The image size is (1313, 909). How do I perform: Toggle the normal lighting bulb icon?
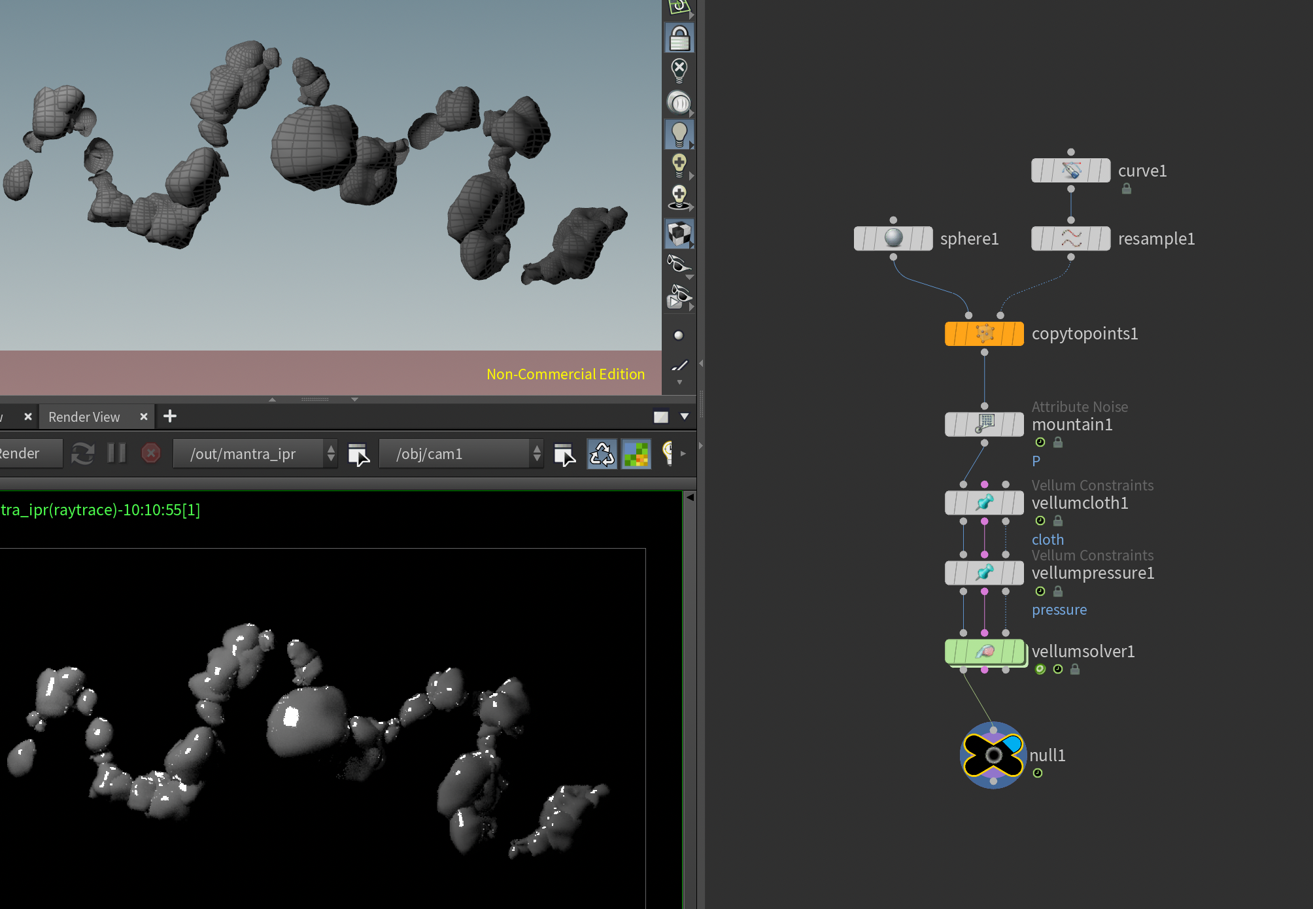coord(679,135)
